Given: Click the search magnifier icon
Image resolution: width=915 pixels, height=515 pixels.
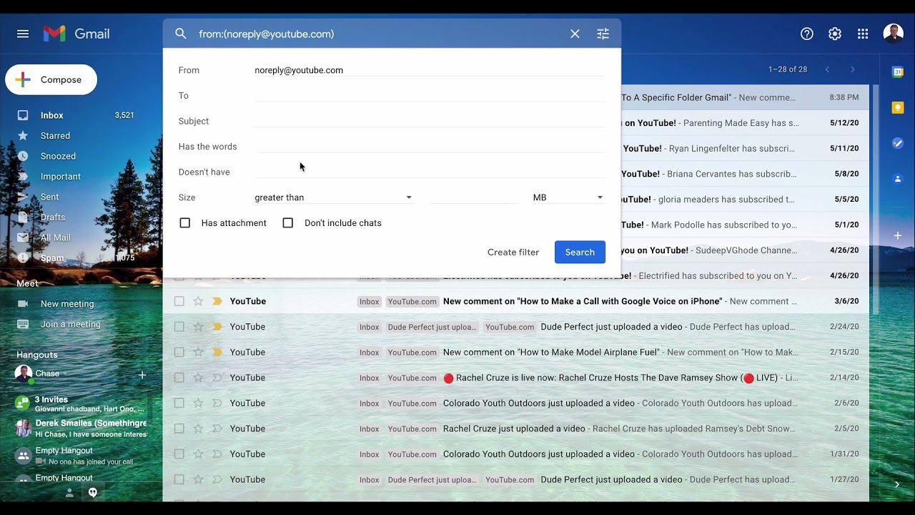Looking at the screenshot, I should point(181,34).
